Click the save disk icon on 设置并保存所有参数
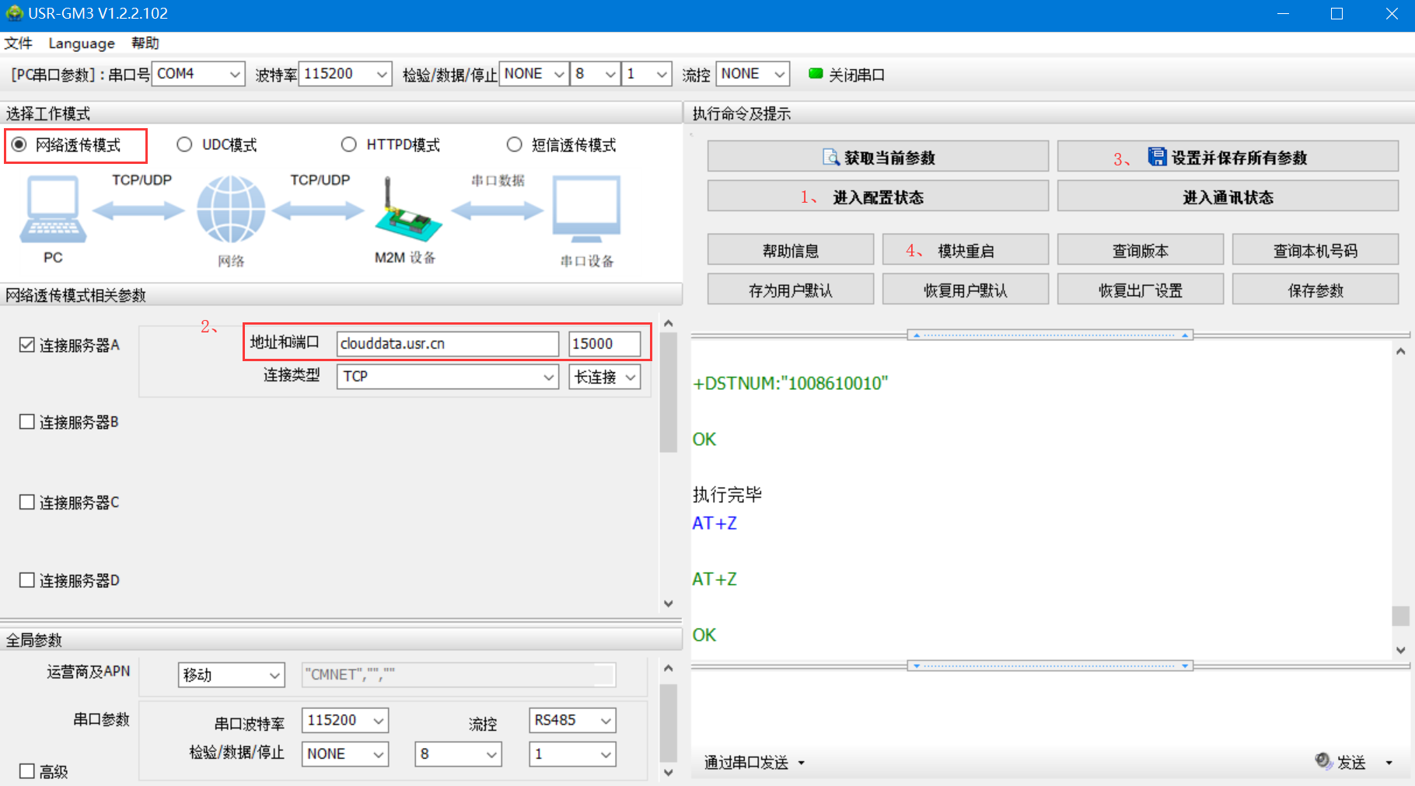 coord(1157,157)
